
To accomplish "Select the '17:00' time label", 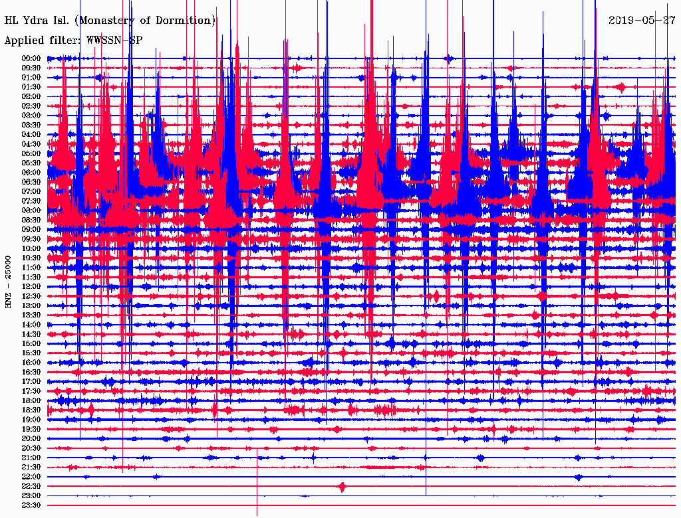I will tap(31, 381).
